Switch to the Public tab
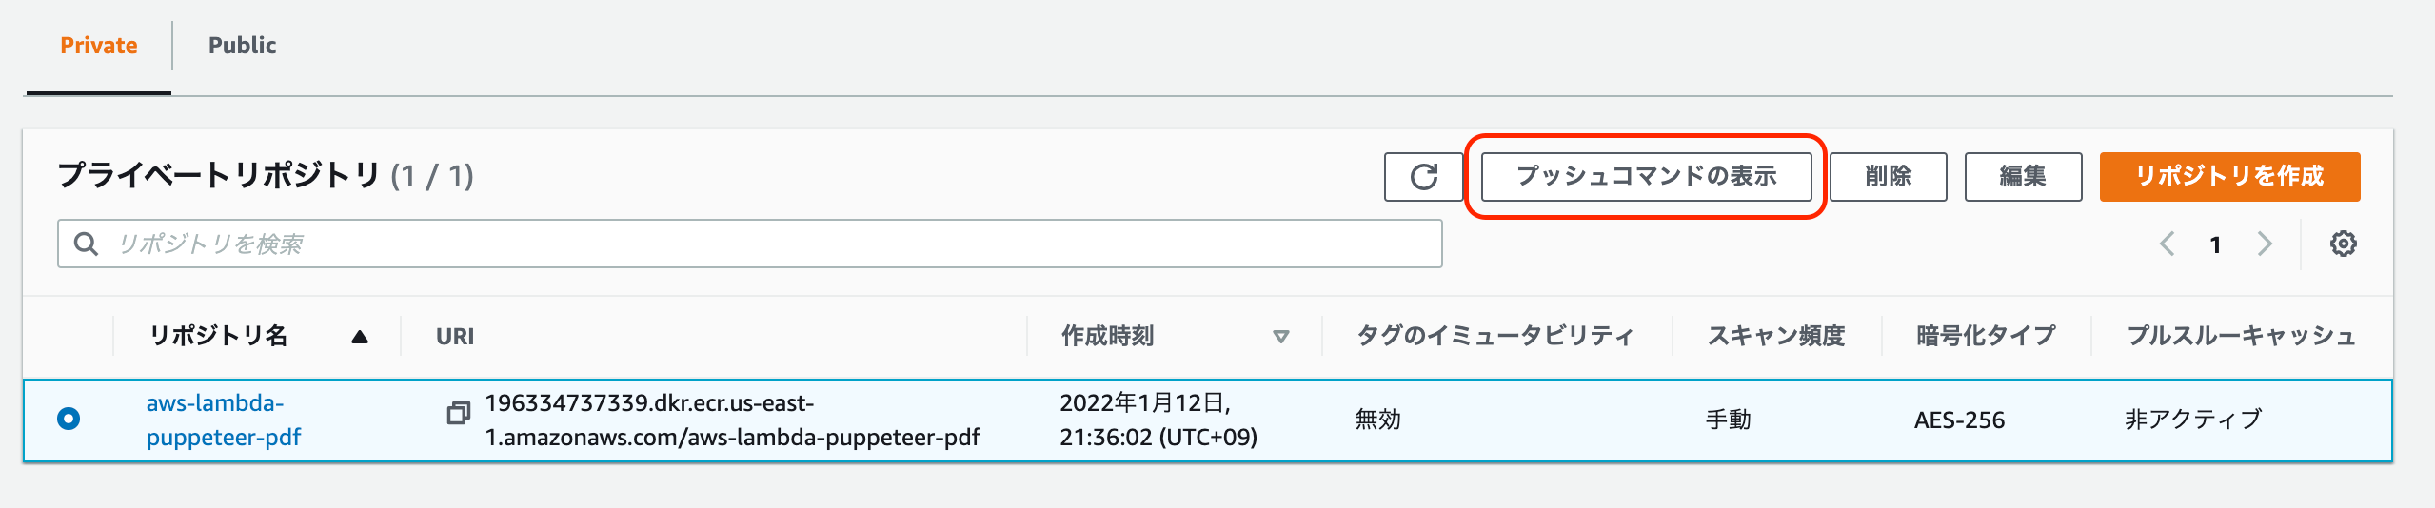Screen dimensions: 2435x508 tap(243, 46)
